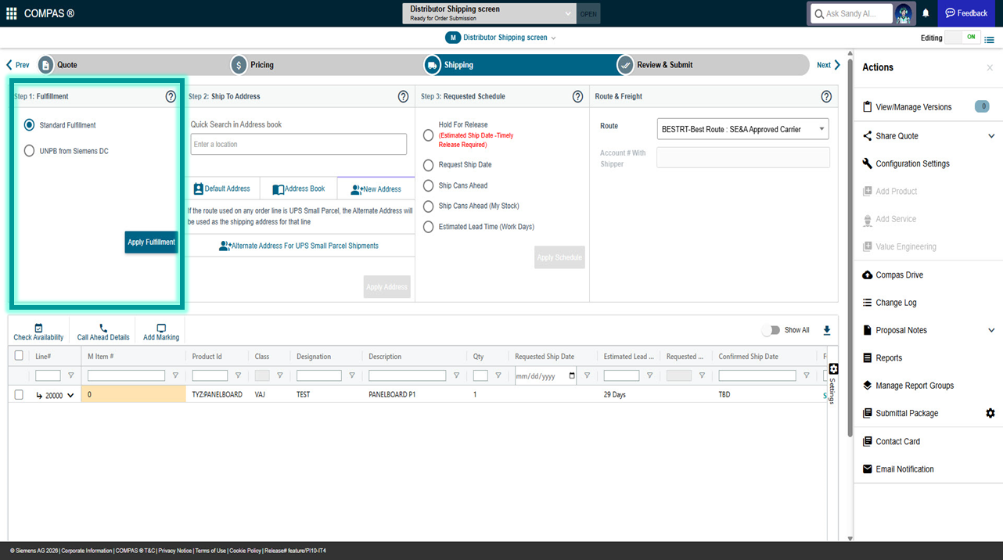Choose the Hold For Release radio button
The image size is (1003, 560).
click(428, 135)
